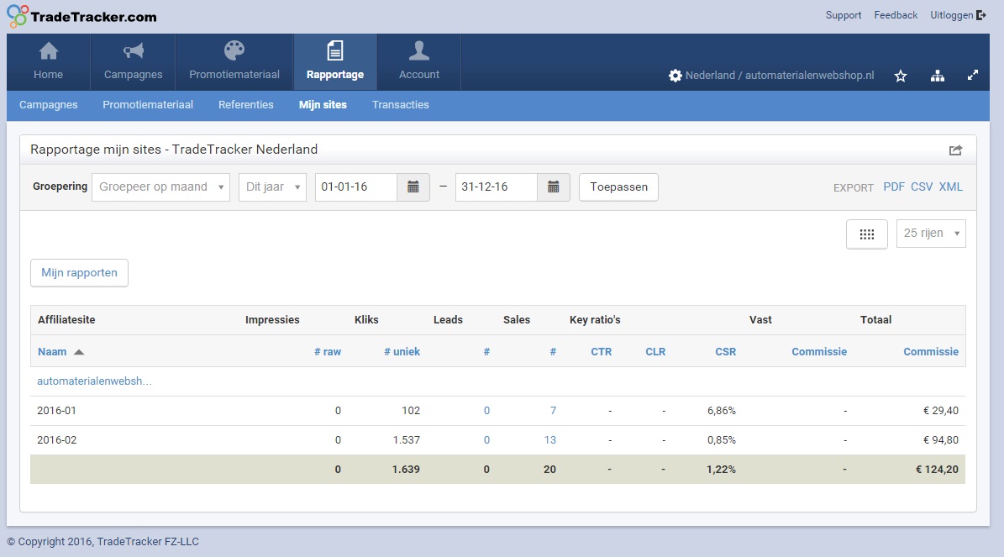The image size is (1004, 557).
Task: Open Promotiemateriaal palette icon in main nav
Action: 234,50
